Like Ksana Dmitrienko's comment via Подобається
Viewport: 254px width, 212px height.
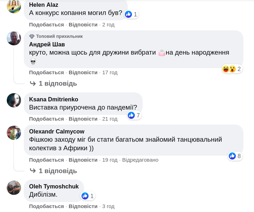(46, 119)
